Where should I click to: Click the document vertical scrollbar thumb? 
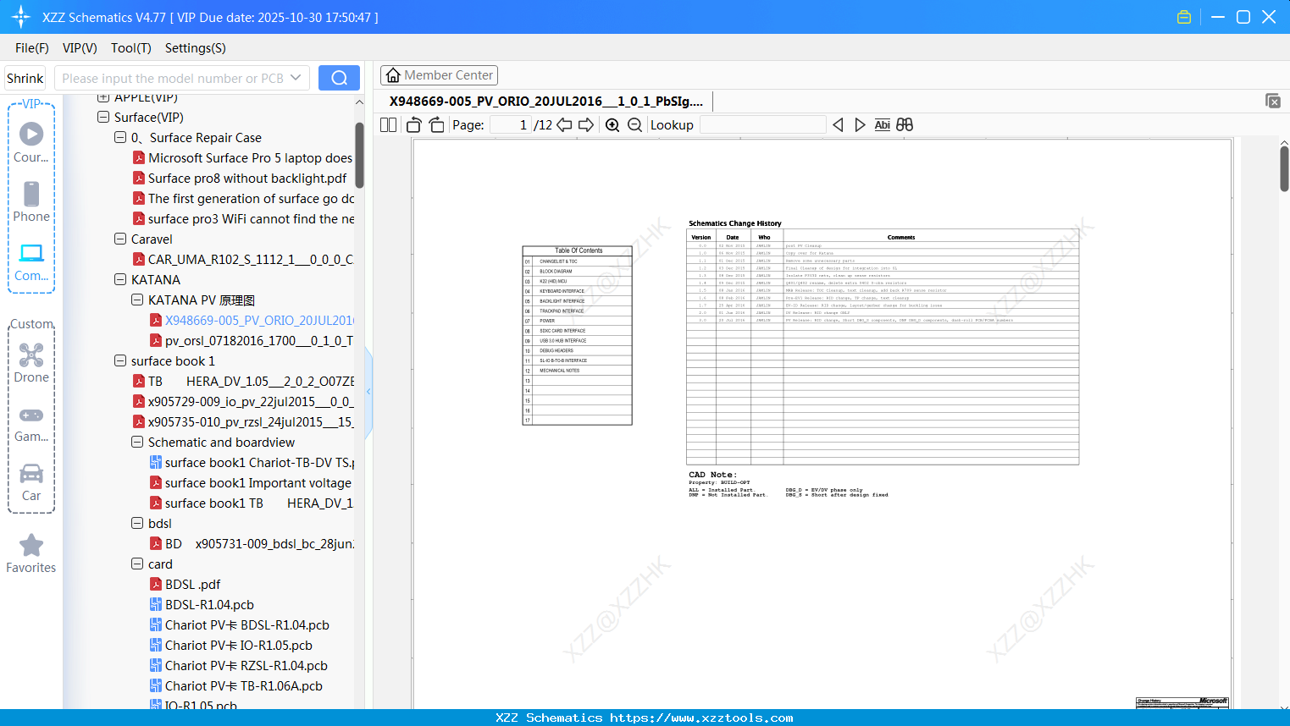1284,168
